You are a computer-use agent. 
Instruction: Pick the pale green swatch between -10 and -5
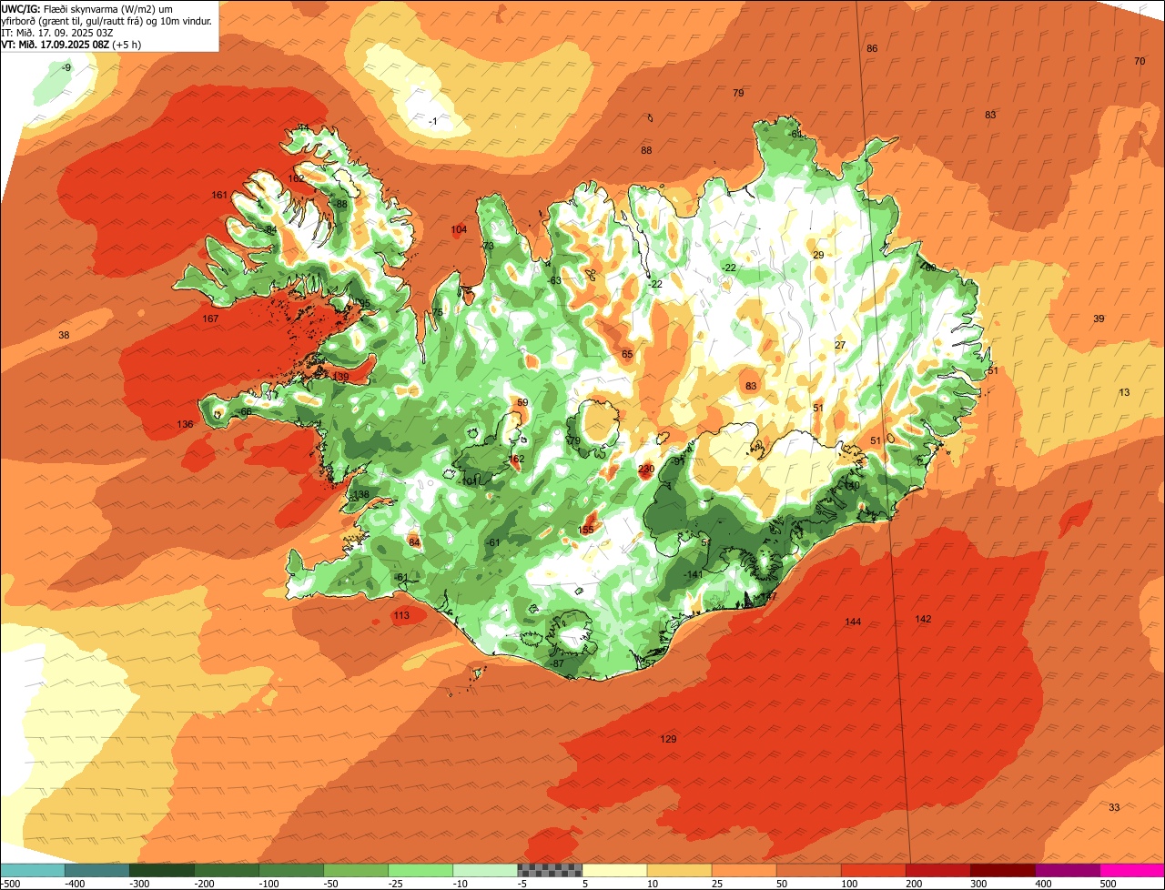(485, 870)
